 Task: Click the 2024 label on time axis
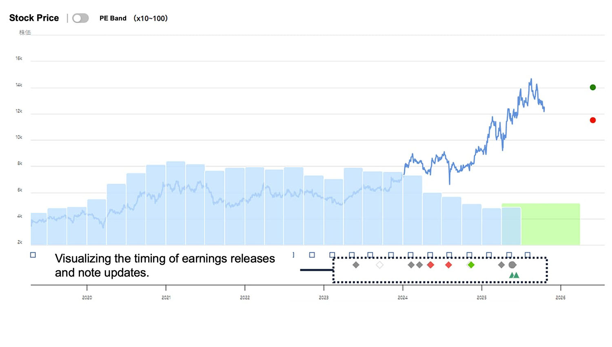coord(403,298)
